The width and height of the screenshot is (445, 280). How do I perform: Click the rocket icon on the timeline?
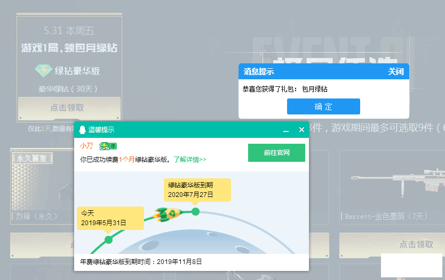pos(168,215)
